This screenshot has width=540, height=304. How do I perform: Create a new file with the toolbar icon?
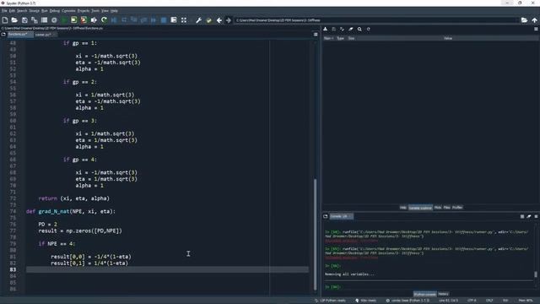click(x=5, y=20)
